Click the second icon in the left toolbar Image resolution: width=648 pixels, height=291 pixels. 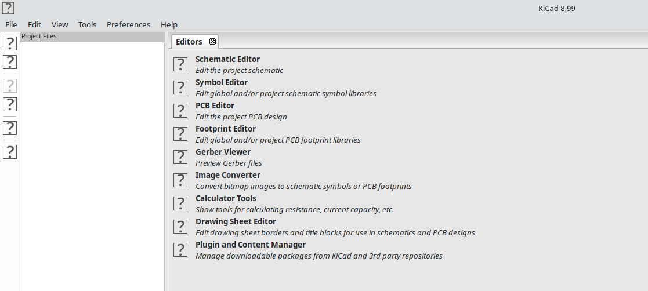[10, 62]
